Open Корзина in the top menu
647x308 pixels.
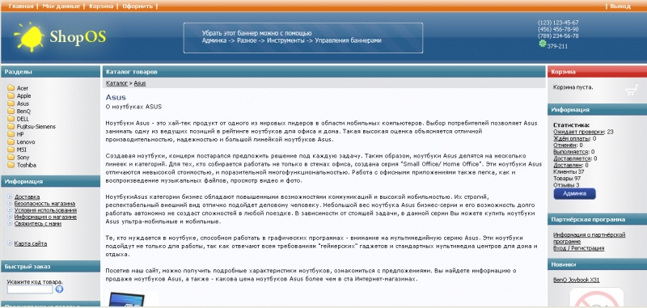pyautogui.click(x=101, y=6)
